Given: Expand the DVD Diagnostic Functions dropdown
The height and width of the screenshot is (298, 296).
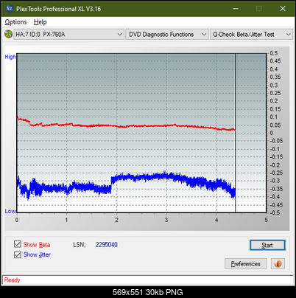Looking at the screenshot, I should (x=167, y=35).
